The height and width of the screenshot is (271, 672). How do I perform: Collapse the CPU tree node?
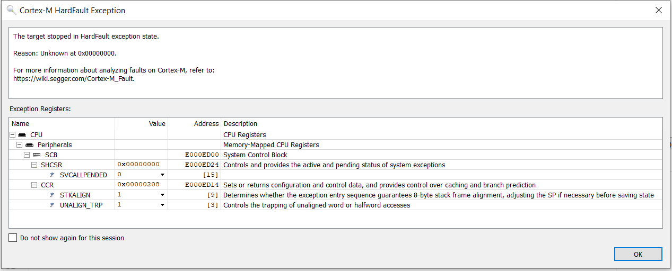tap(13, 135)
